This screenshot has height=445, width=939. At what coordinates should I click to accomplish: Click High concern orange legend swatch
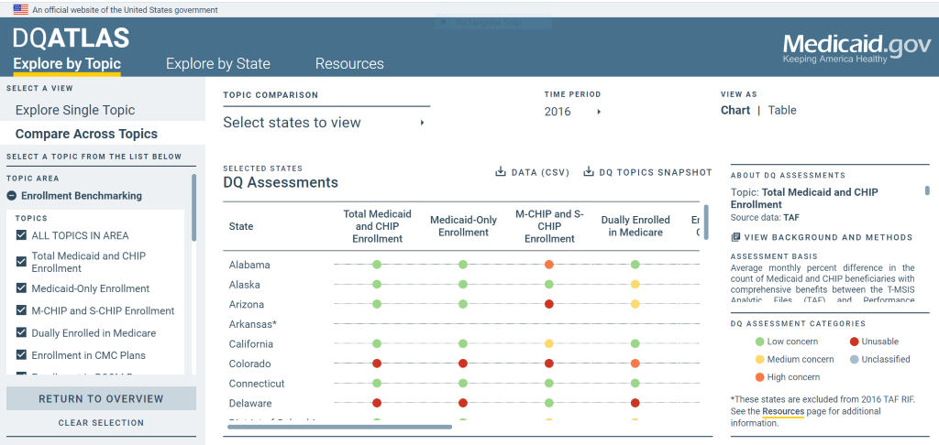759,377
